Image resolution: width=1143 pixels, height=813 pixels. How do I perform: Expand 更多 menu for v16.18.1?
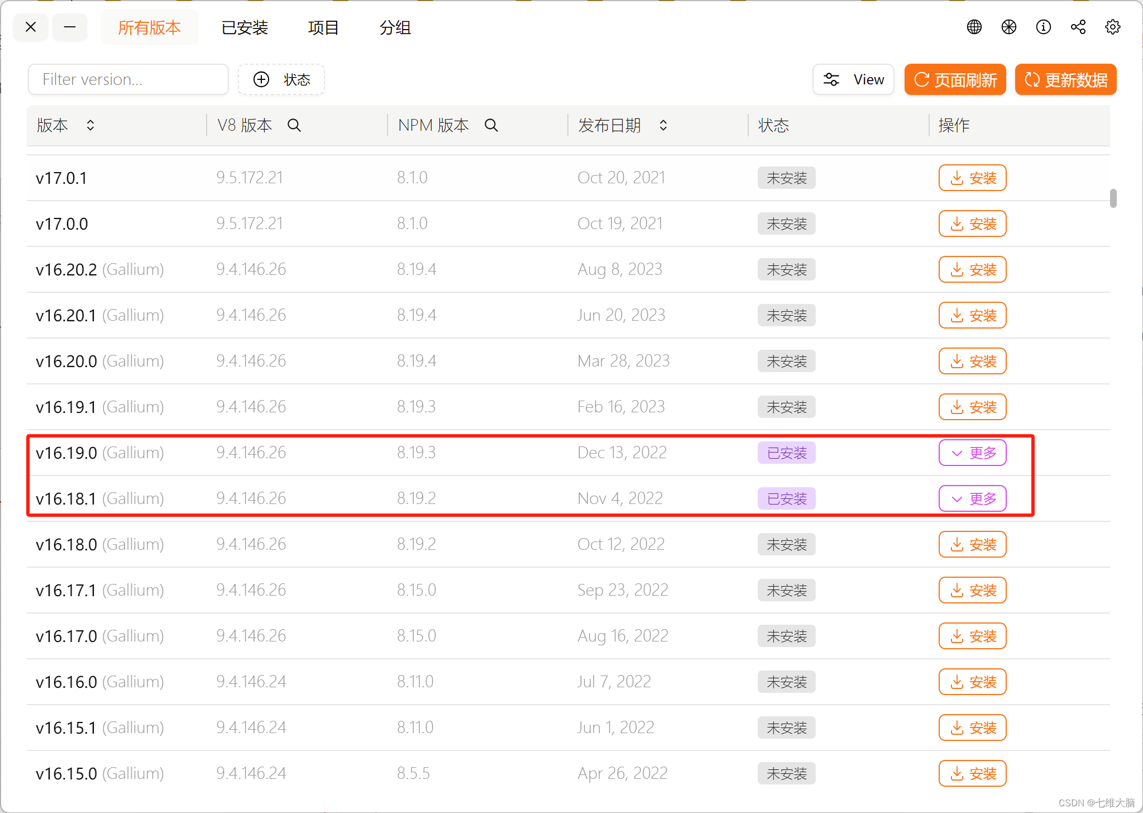[x=972, y=498]
